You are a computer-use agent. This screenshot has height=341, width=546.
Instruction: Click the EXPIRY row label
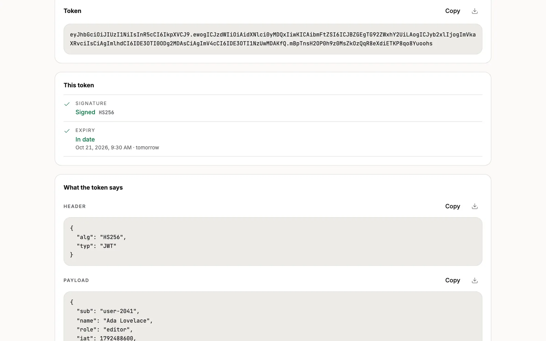pos(85,130)
